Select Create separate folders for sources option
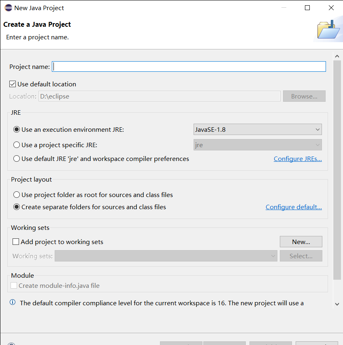Viewport: 343px width, 345px height. click(17, 207)
